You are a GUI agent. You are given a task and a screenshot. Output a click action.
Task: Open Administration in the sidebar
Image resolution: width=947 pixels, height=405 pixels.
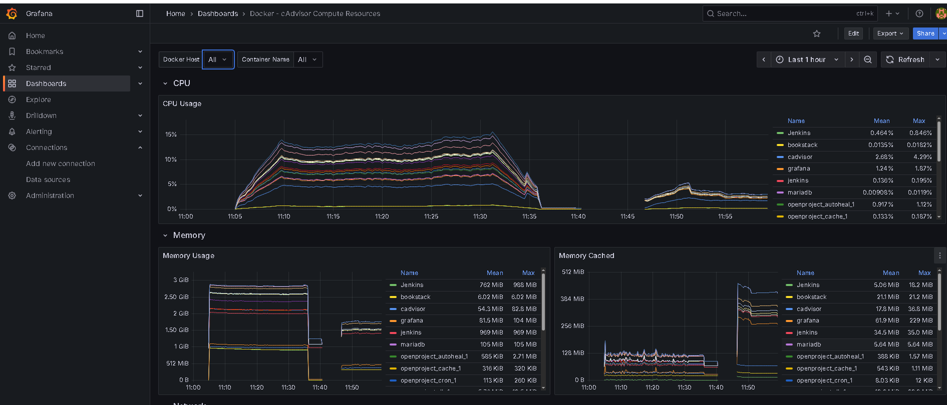[50, 195]
